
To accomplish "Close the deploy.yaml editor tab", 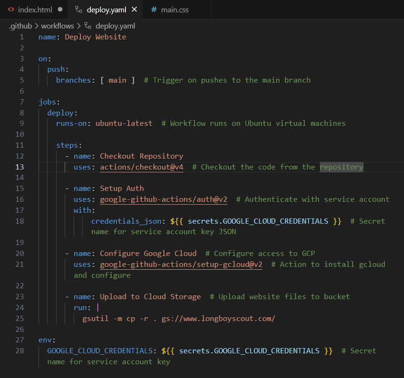I will [x=135, y=9].
